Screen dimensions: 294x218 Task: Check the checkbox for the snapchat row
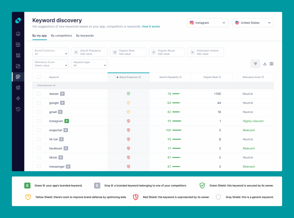tap(39, 130)
